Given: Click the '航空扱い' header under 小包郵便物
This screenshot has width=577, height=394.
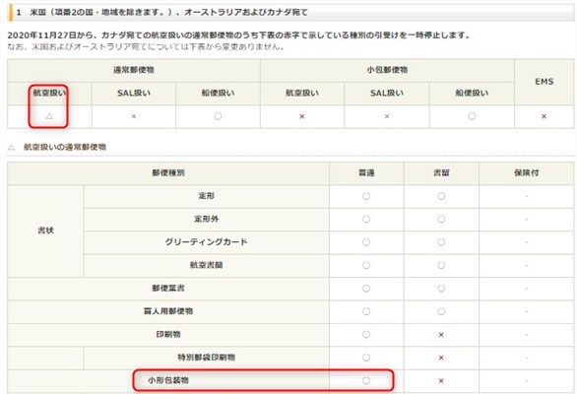Looking at the screenshot, I should pyautogui.click(x=302, y=94).
